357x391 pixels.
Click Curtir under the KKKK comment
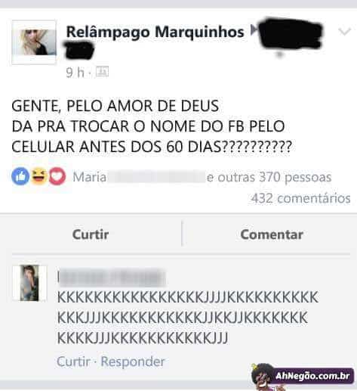point(73,362)
